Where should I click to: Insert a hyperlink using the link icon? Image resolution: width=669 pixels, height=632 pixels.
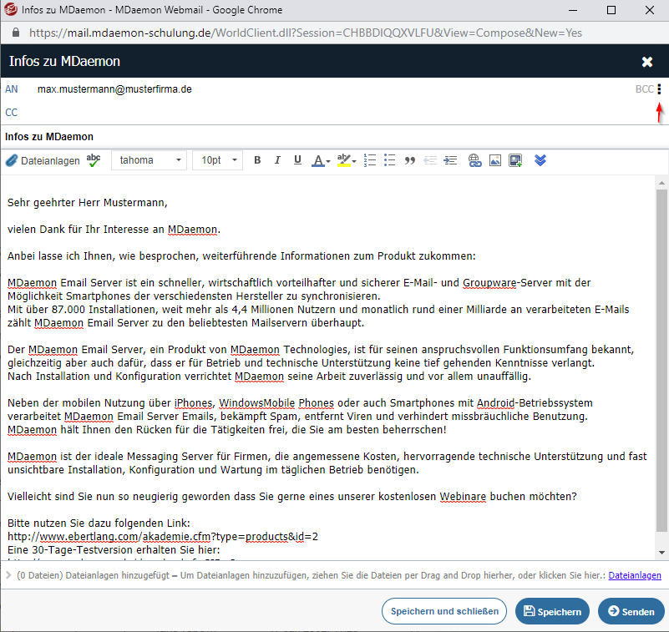[474, 160]
